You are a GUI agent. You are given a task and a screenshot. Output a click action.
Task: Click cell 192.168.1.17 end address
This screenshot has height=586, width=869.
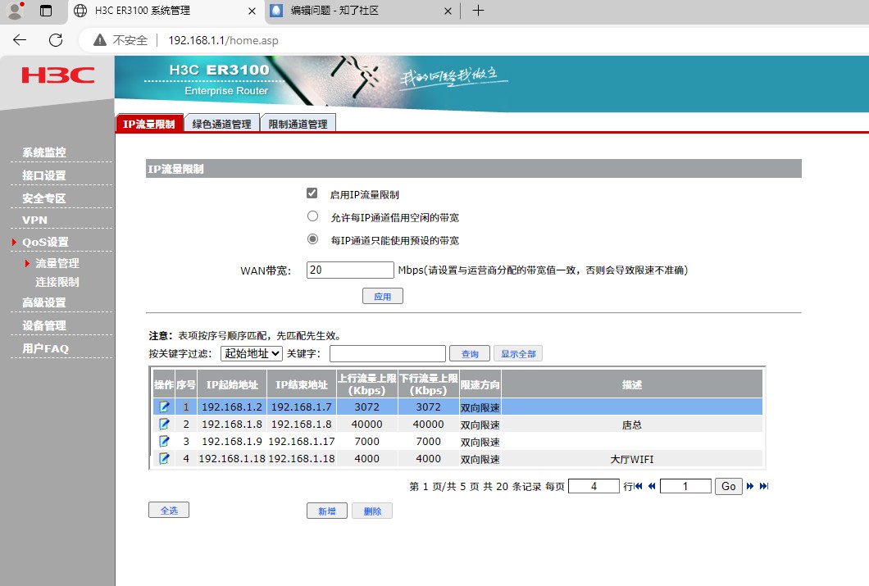tap(302, 442)
